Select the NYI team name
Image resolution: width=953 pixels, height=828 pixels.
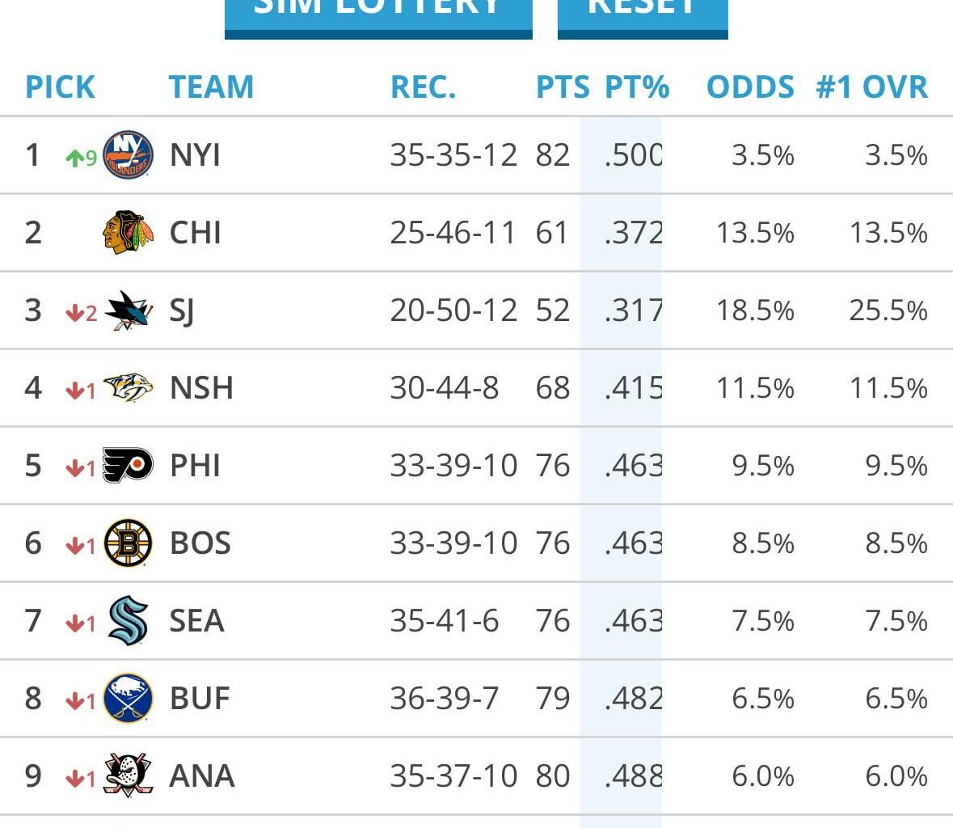[x=195, y=155]
